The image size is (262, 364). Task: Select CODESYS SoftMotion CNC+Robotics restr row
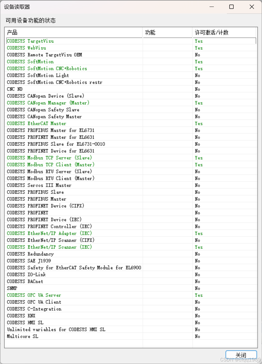click(131, 82)
